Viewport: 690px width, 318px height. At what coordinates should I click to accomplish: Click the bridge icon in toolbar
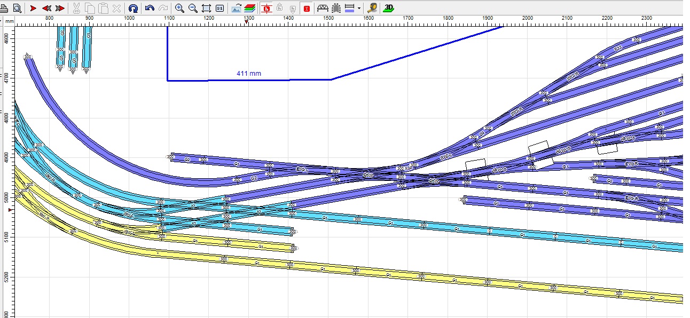(323, 8)
